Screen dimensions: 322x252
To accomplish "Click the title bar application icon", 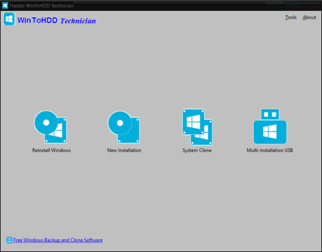I will [x=5, y=5].
